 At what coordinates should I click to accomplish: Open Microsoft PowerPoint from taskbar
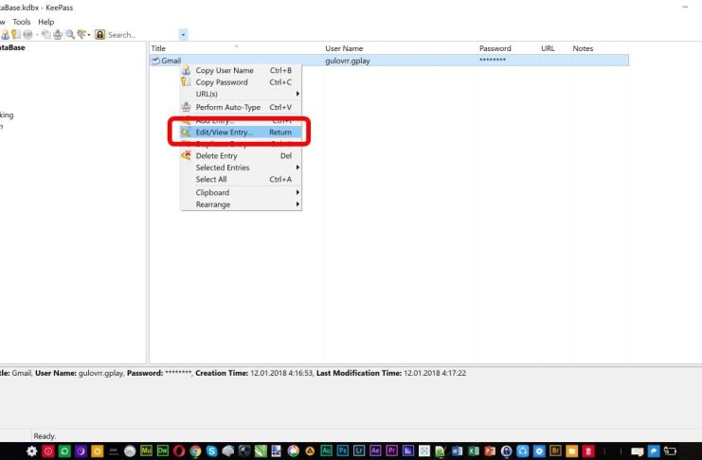(490, 451)
